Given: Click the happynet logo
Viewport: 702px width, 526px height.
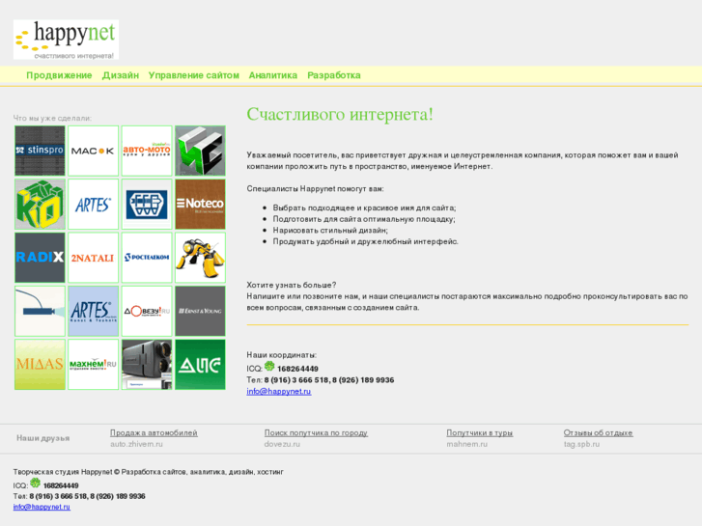Looking at the screenshot, I should point(67,40).
